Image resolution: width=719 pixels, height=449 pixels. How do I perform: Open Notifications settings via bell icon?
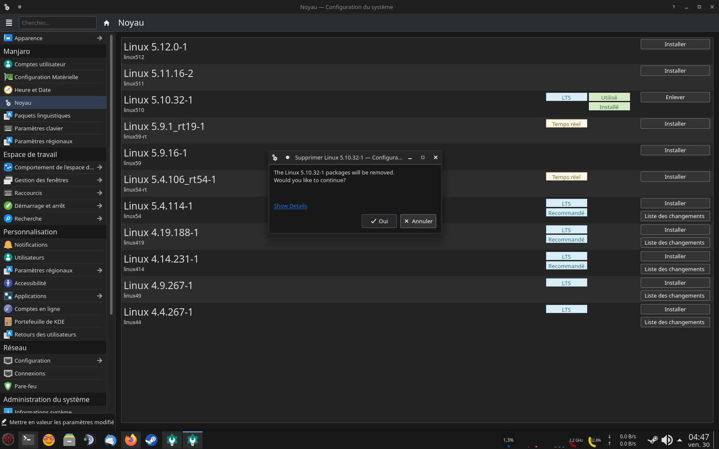(x=8, y=245)
